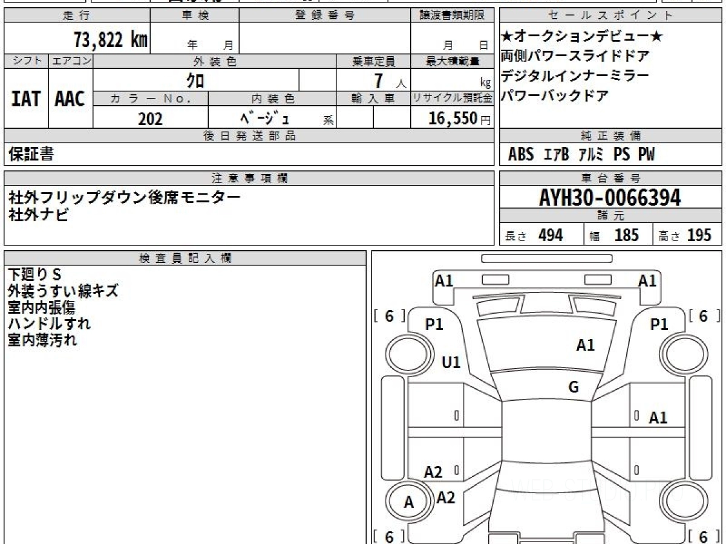Click the 輸入車 label

click(373, 99)
